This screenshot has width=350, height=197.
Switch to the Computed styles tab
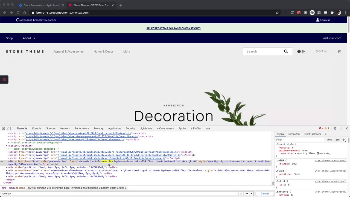tap(293, 134)
